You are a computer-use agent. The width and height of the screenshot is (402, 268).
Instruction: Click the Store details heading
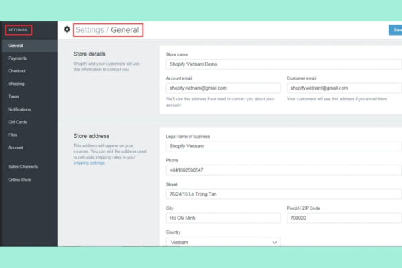click(x=90, y=54)
